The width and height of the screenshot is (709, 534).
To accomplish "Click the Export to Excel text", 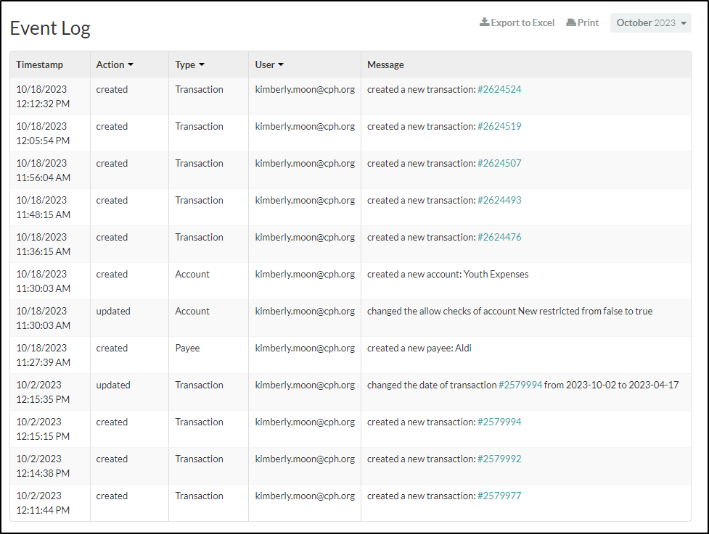I will click(522, 22).
